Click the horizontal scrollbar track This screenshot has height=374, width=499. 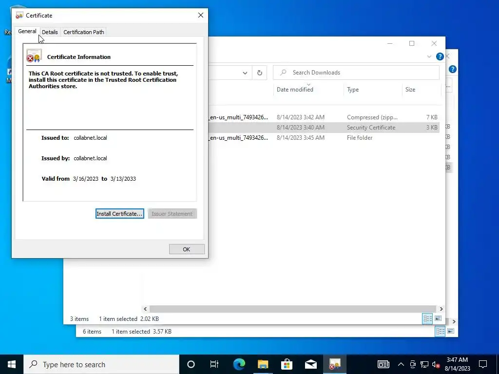(292, 309)
